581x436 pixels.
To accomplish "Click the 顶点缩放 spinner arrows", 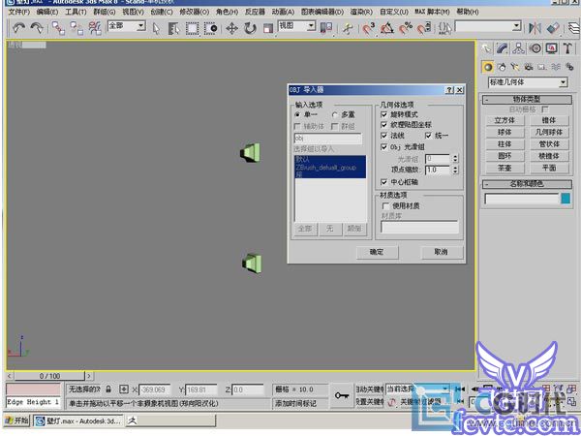I will tap(455, 170).
